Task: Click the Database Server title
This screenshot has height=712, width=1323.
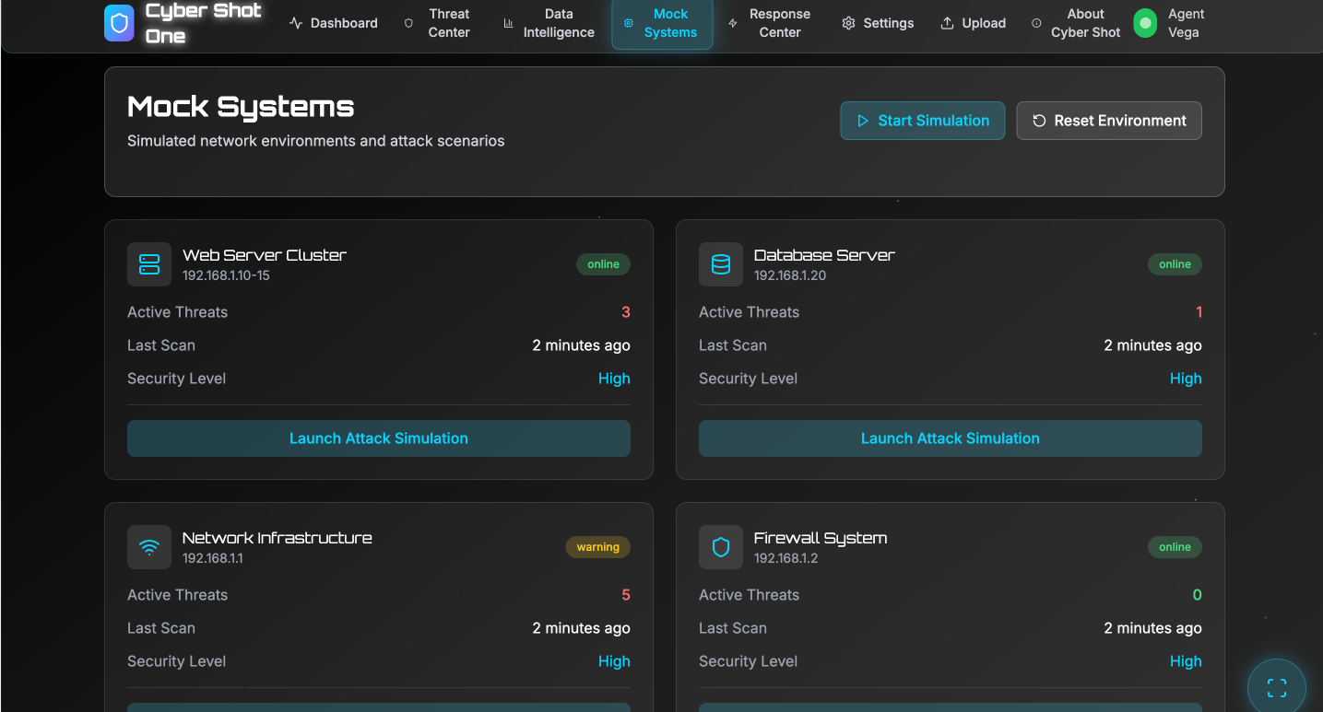Action: tap(824, 255)
